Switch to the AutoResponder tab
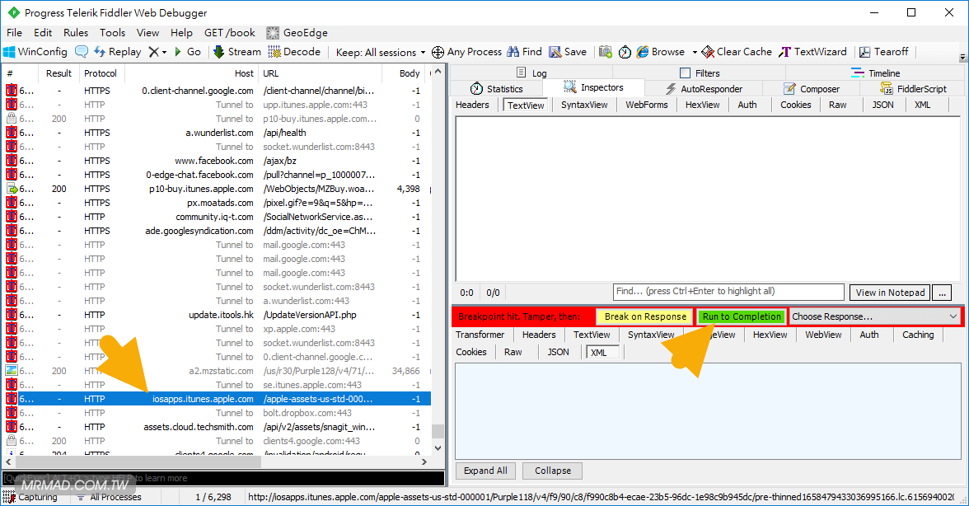This screenshot has height=506, width=969. 703,89
